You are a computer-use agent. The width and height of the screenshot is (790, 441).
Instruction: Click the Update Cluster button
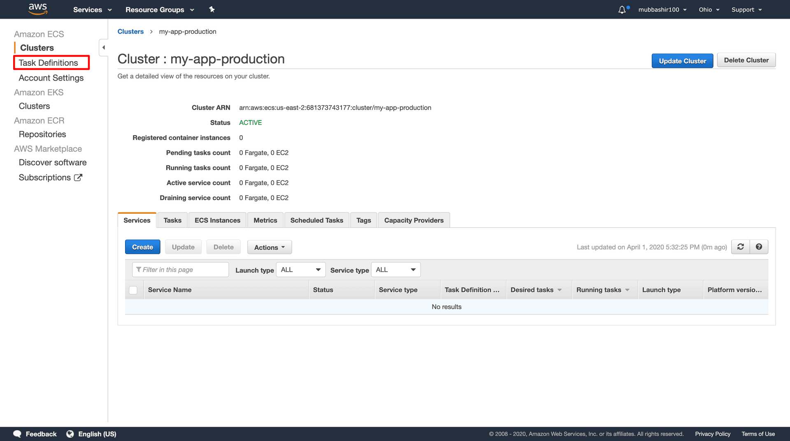pos(682,61)
